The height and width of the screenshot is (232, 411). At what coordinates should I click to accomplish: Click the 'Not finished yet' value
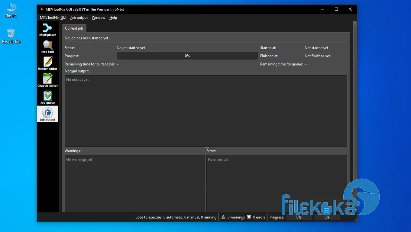(317, 56)
